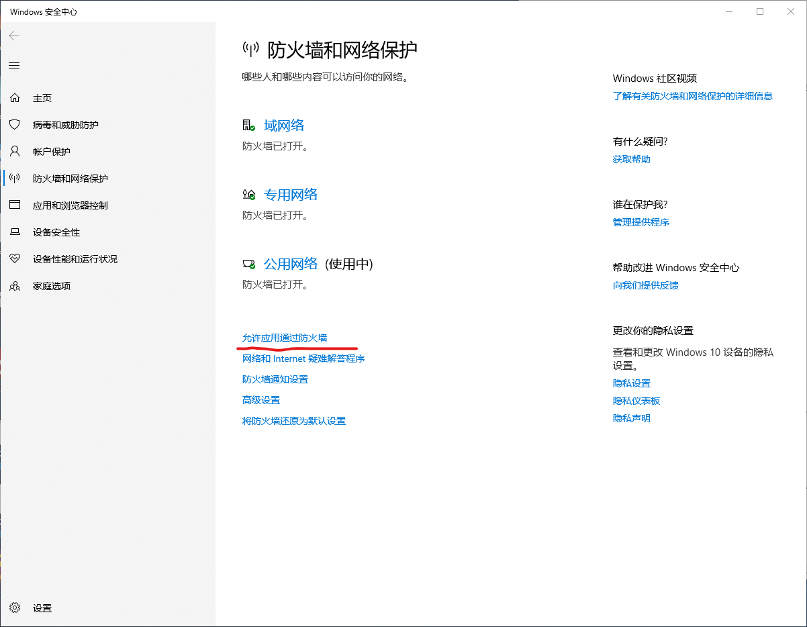Click 防火墙已打开 text under 域网络
The height and width of the screenshot is (627, 807).
click(275, 146)
